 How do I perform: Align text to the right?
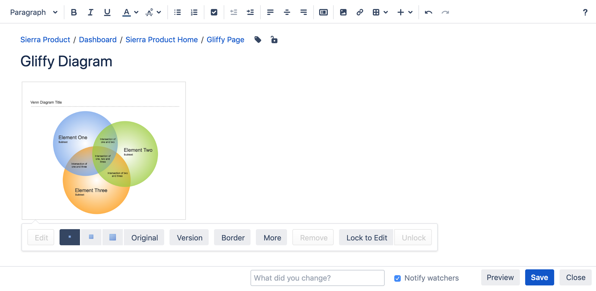click(304, 12)
